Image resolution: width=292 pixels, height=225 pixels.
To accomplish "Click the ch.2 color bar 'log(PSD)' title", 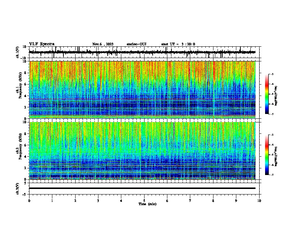I will [276, 156].
